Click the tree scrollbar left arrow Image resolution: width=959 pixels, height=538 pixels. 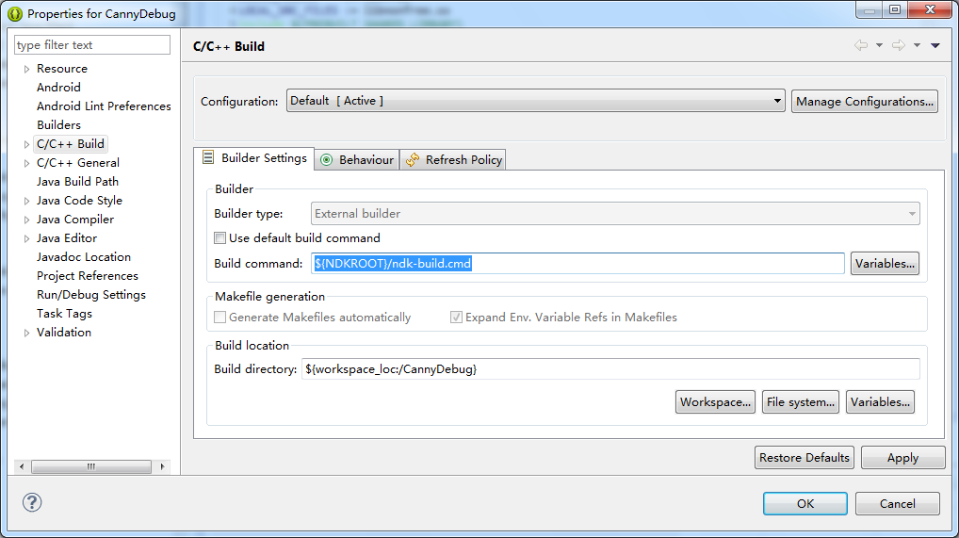tap(22, 466)
